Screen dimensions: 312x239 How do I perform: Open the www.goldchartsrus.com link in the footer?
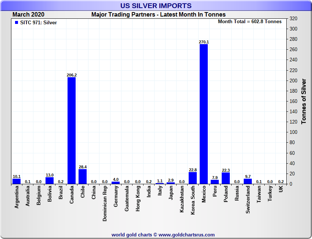(186, 235)
